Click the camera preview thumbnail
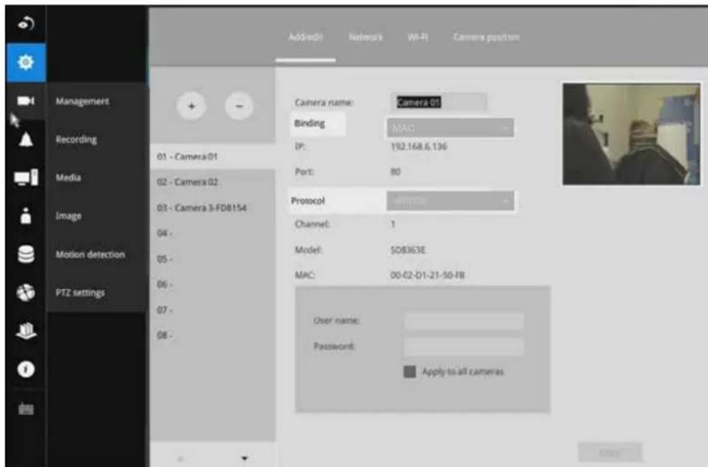Image resolution: width=708 pixels, height=467 pixels. pos(631,134)
